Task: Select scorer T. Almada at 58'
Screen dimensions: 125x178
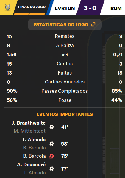Action: point(34,140)
